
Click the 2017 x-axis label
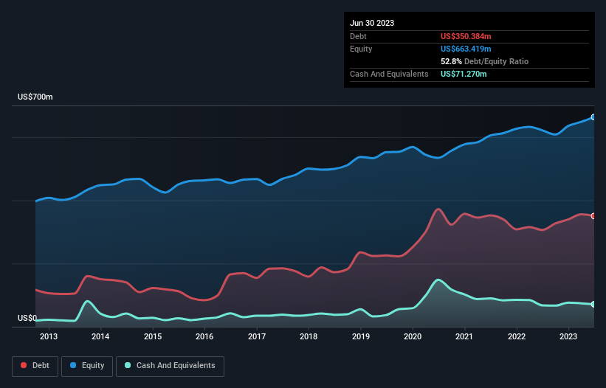257,336
